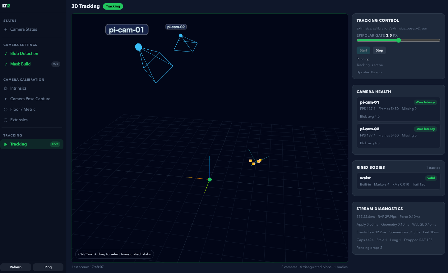This screenshot has height=273, width=448.
Task: Click the Intrinsics circle icon
Action: 6,88
